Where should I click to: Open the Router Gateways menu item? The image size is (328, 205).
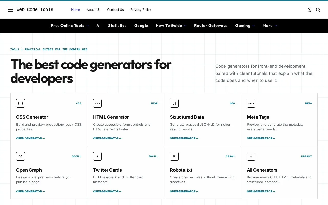211,26
